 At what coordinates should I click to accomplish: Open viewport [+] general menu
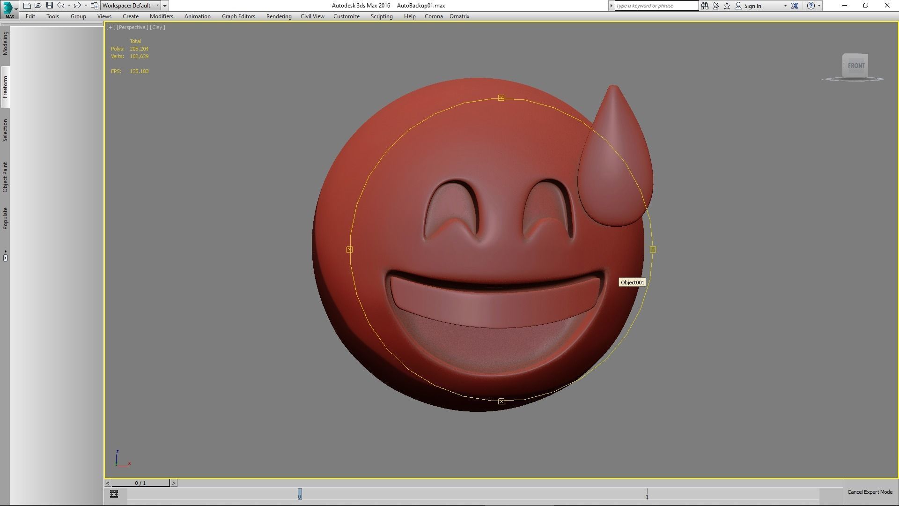111,27
